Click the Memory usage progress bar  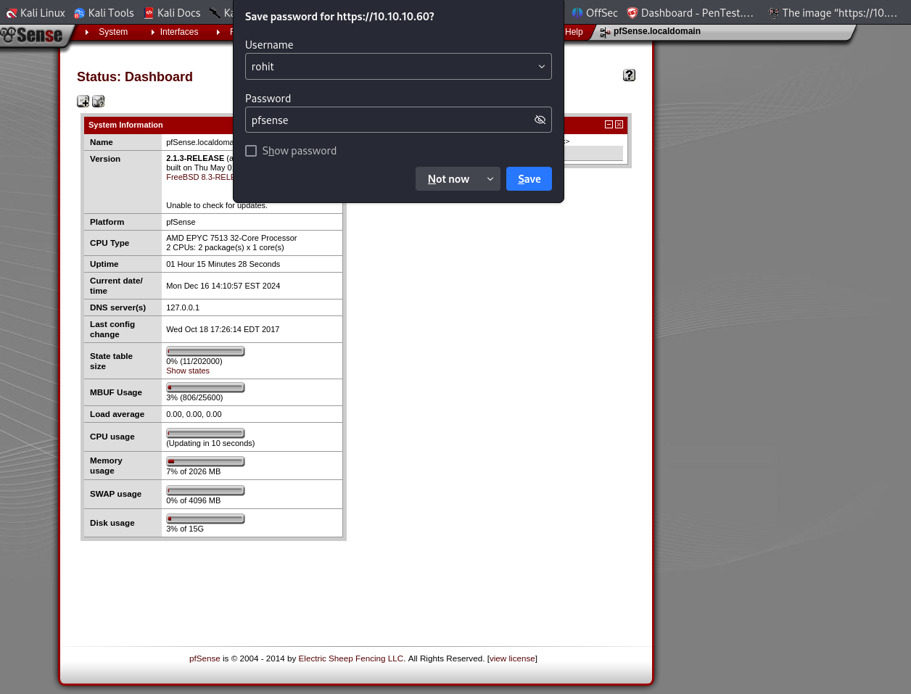click(205, 462)
